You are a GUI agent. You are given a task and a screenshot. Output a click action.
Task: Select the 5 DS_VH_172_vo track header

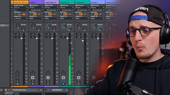coord(21,3)
